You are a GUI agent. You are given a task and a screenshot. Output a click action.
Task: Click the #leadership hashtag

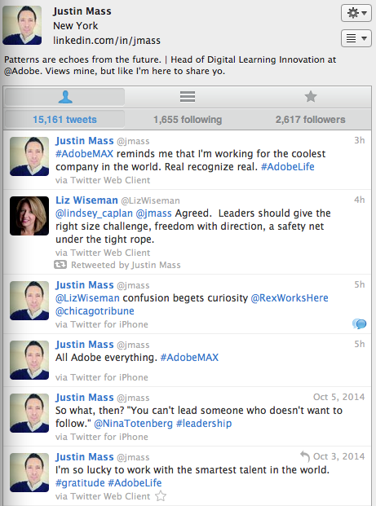204,424
